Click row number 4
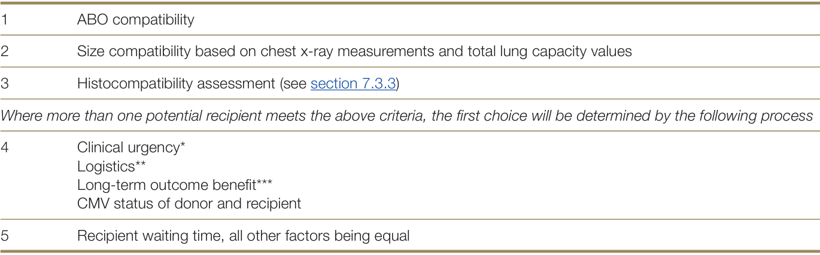The image size is (820, 255). pyautogui.click(x=5, y=147)
